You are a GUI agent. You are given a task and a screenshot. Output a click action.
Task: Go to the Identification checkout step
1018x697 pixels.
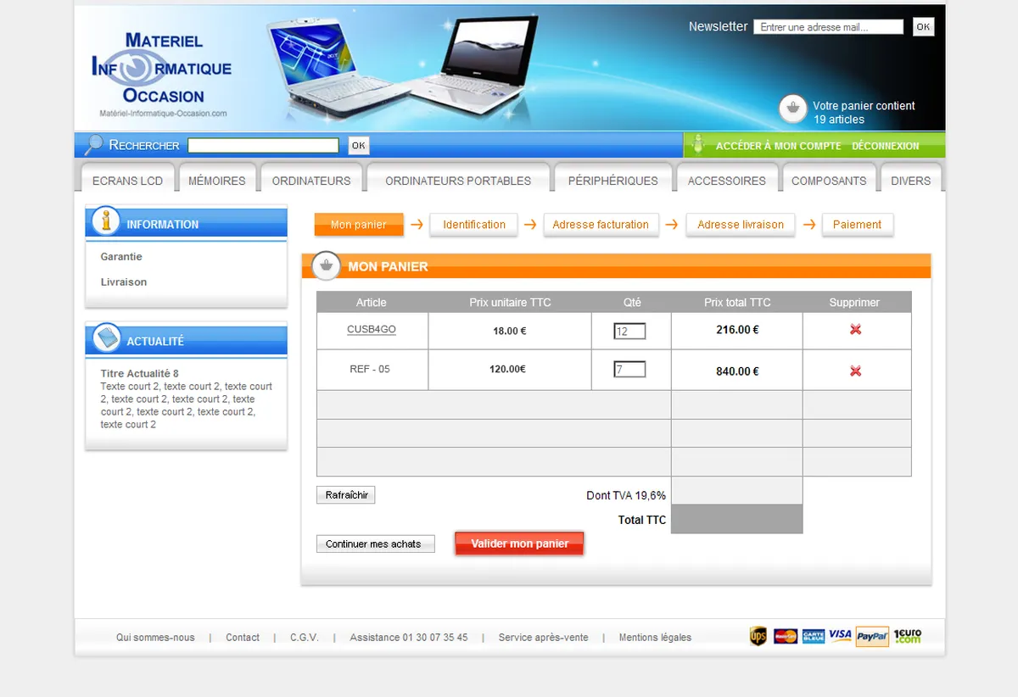[473, 225]
